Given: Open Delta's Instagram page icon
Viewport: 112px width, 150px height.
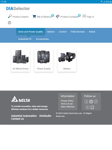Looking at the screenshot, I should point(96,102).
